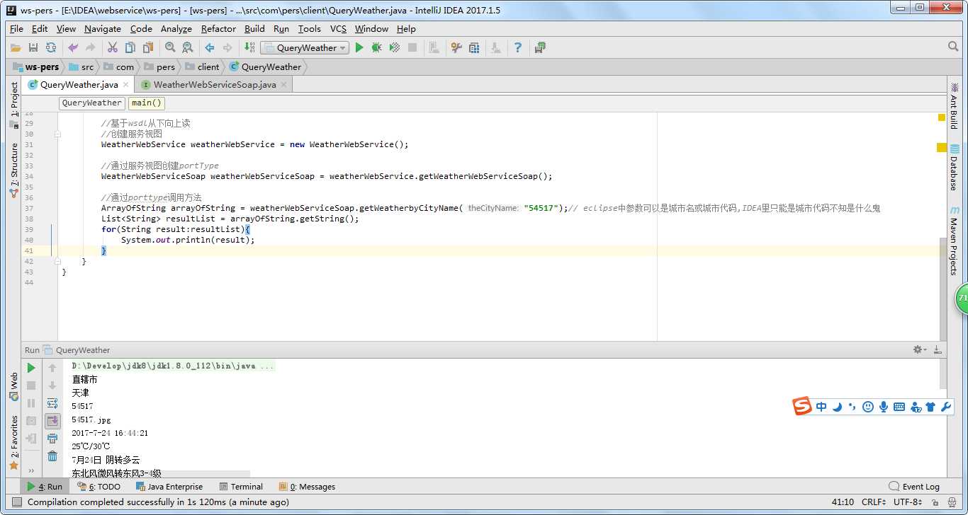Click the Make Project build icon

click(x=249, y=47)
